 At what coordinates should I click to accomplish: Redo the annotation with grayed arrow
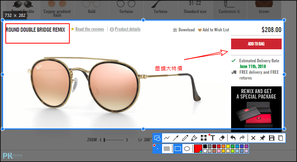242,138
